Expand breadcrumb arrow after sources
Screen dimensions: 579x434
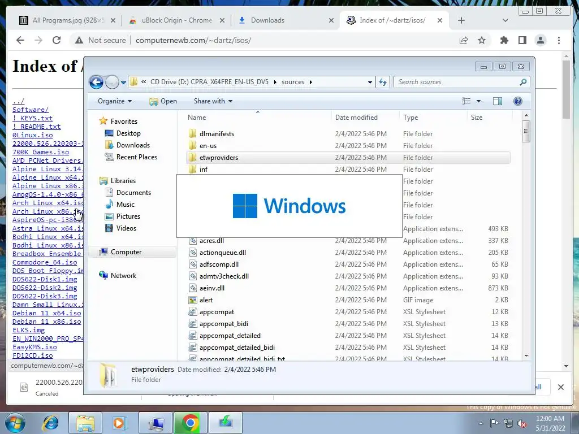coord(310,83)
